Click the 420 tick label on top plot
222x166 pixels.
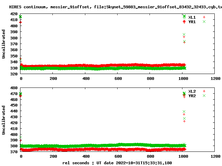[14, 14]
